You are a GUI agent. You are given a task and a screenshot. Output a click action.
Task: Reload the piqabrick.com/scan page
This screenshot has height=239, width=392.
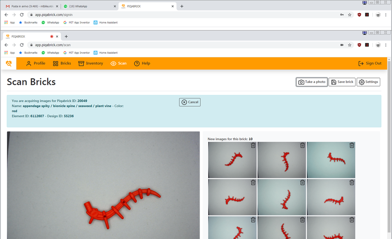pyautogui.click(x=22, y=45)
